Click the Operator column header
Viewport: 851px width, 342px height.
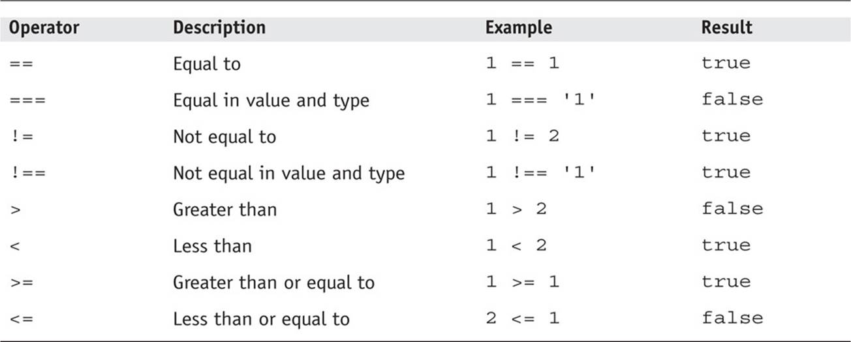tap(44, 28)
